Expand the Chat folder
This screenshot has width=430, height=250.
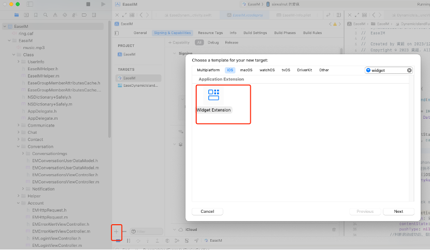point(18,132)
